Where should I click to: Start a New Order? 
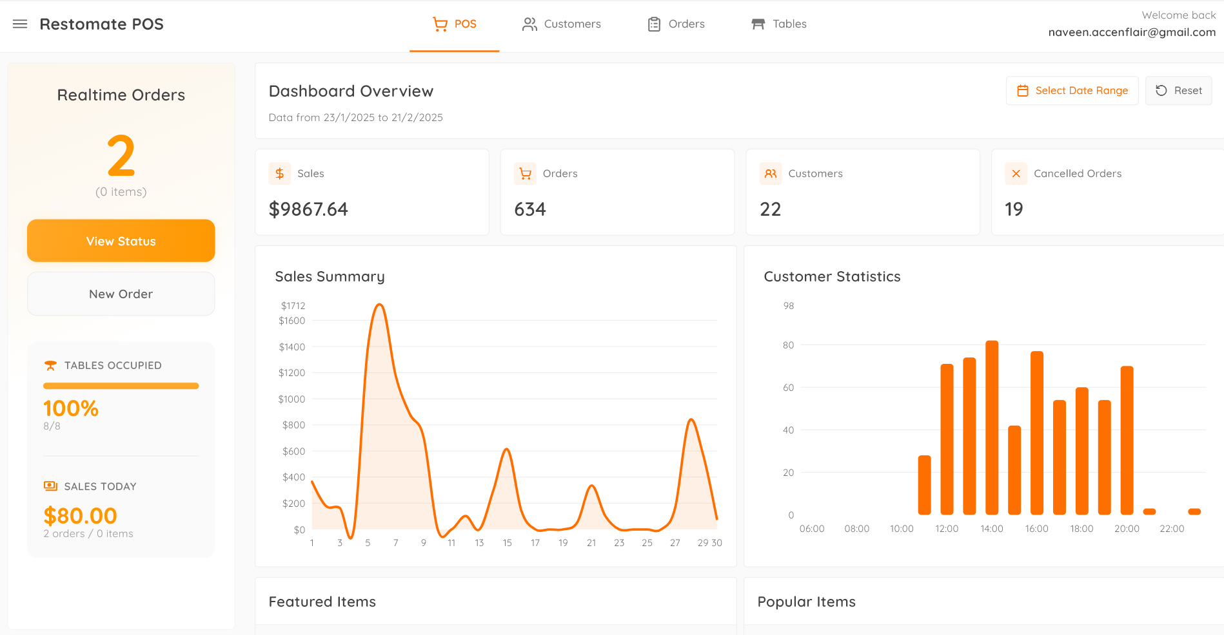(121, 294)
